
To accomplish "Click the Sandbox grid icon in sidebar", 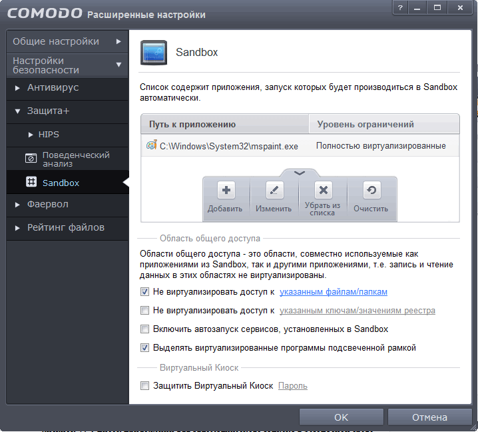I will pyautogui.click(x=31, y=182).
